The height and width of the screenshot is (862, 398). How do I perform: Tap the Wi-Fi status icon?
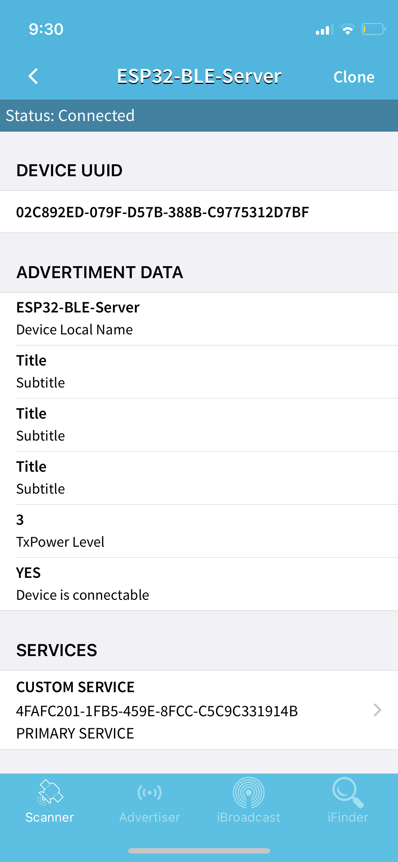tap(347, 29)
